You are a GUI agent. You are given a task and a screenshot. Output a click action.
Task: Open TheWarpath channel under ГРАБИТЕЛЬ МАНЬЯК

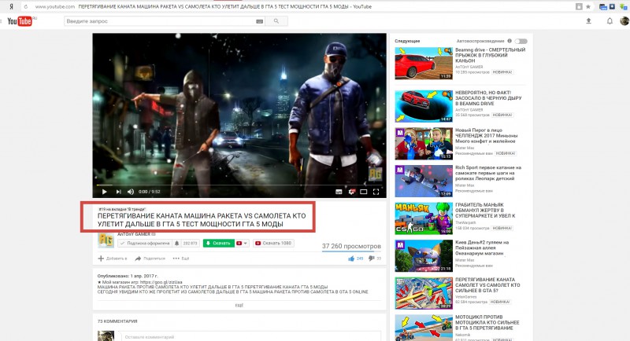[x=465, y=222]
